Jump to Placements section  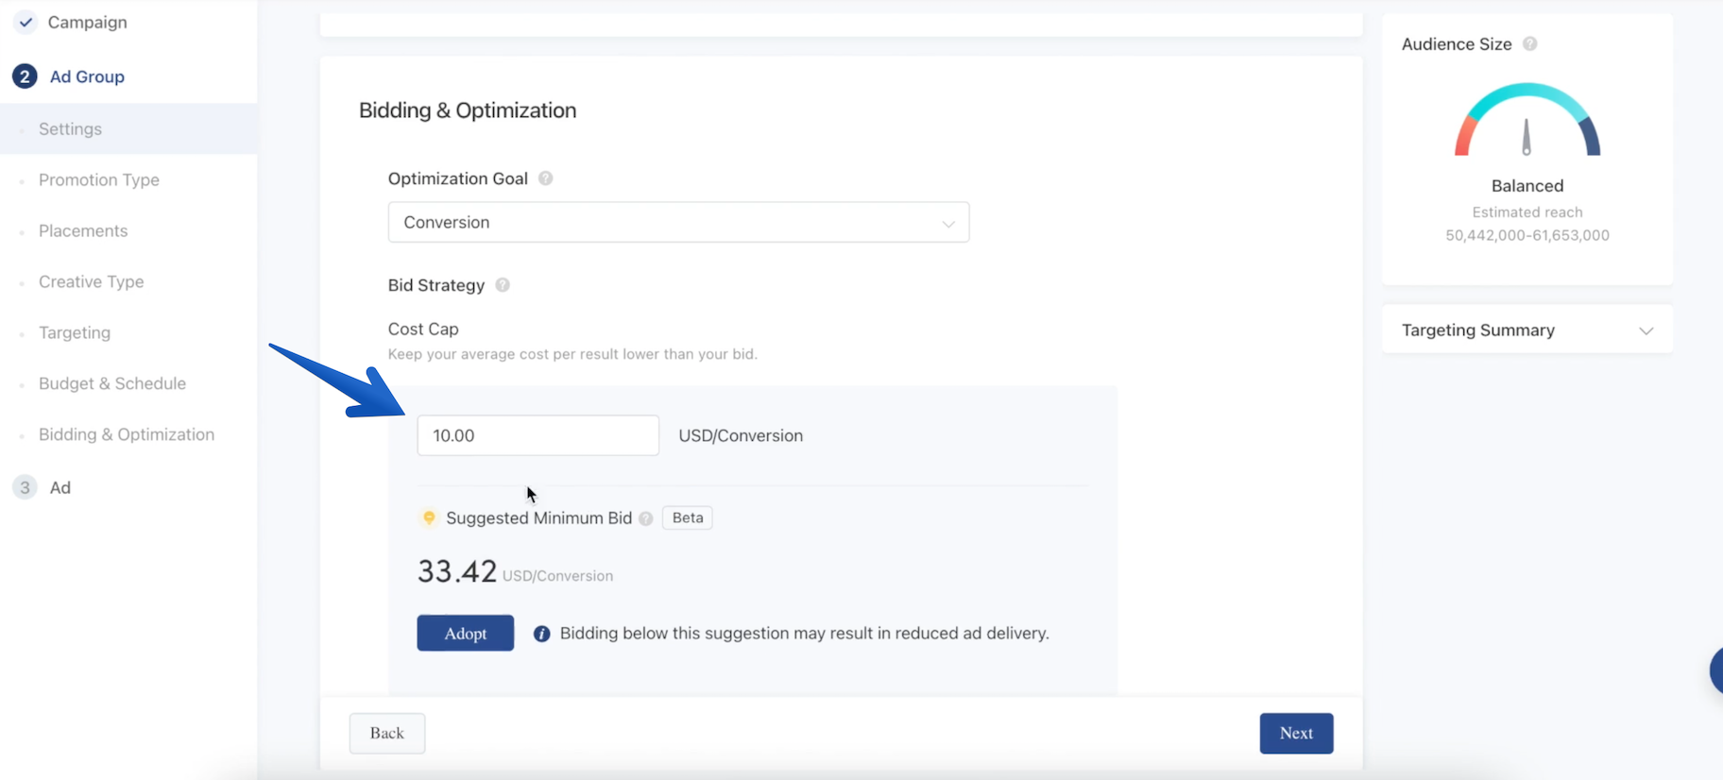pyautogui.click(x=83, y=231)
